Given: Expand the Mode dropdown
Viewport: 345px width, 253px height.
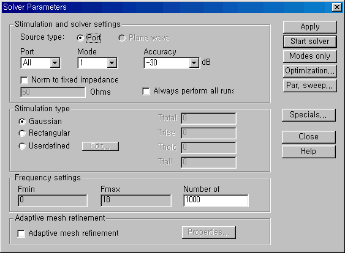Looking at the screenshot, I should click(112, 63).
